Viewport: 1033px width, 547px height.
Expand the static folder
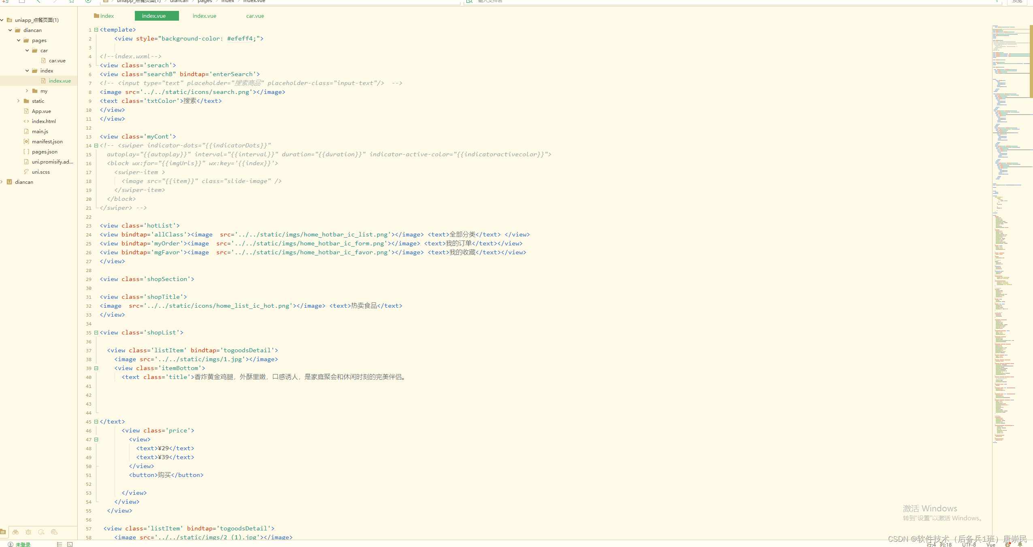[x=19, y=101]
